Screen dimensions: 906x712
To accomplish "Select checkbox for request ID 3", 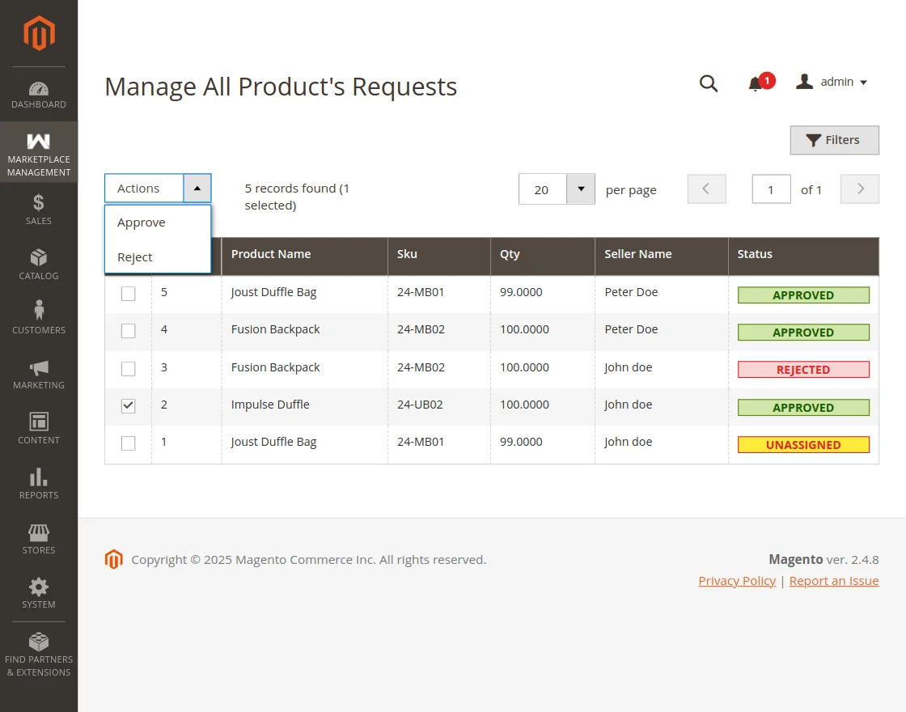I will (x=129, y=369).
